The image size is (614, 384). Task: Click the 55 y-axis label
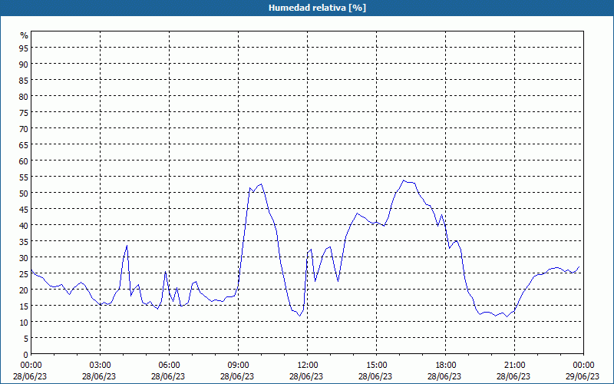24,177
